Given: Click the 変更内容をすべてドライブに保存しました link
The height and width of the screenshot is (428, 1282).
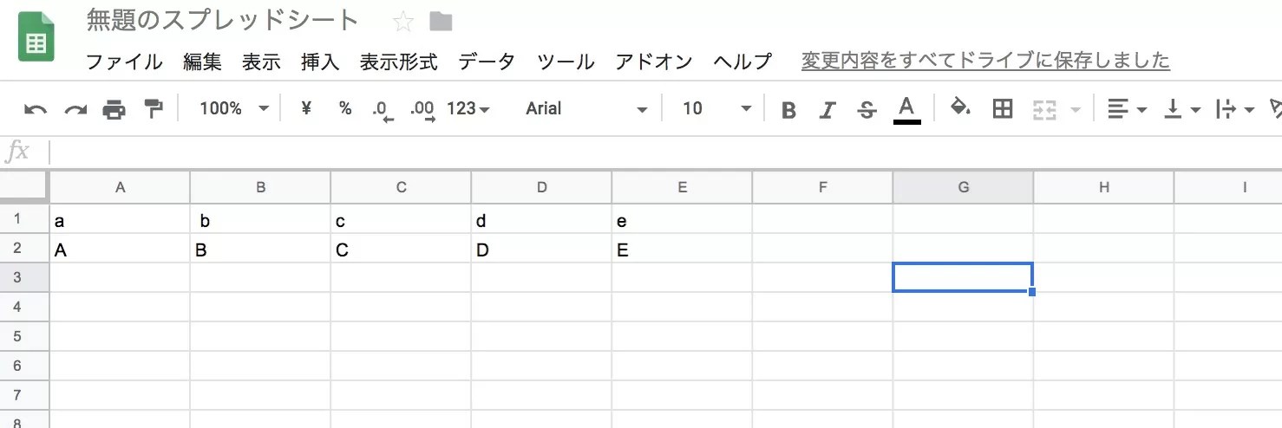Looking at the screenshot, I should tap(985, 61).
